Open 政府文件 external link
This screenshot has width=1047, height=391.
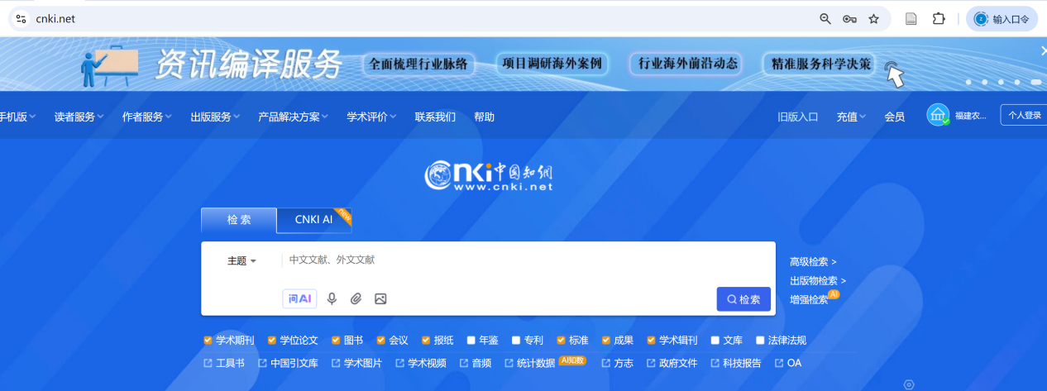(672, 363)
